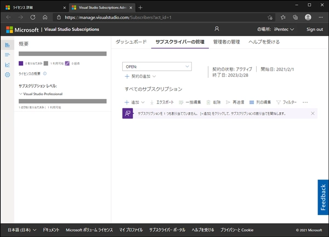Open サブスクライバー ポータル footer link
This screenshot has width=329, height=237.
click(167, 230)
